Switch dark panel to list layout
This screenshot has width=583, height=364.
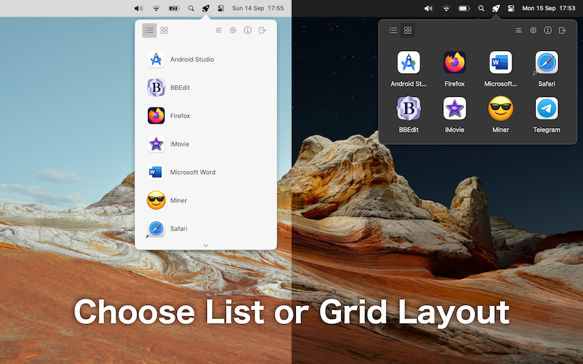tap(393, 31)
